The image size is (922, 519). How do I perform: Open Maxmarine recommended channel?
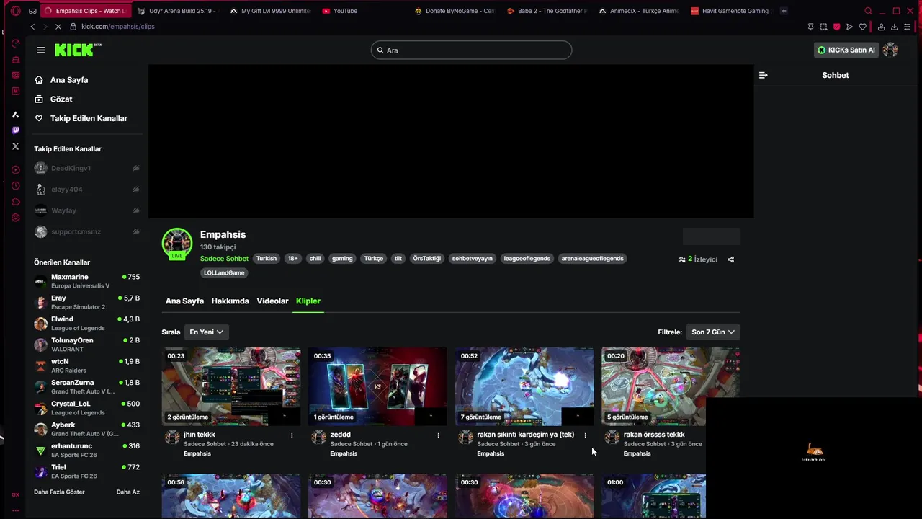(87, 281)
